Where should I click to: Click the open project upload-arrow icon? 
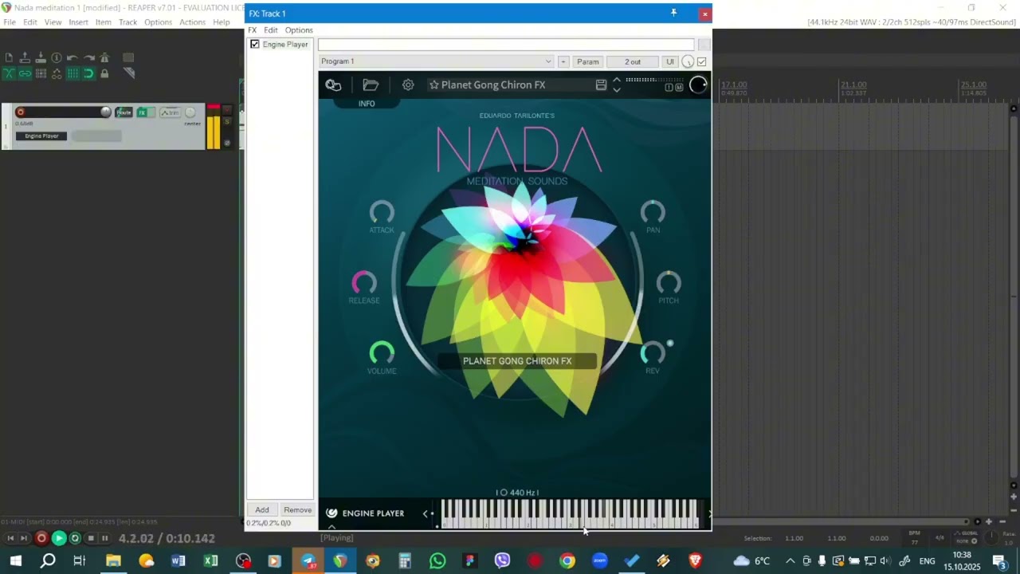coord(25,57)
